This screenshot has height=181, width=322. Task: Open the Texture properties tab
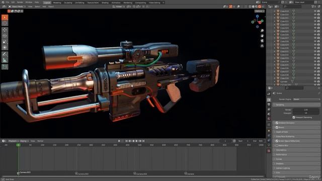269,151
